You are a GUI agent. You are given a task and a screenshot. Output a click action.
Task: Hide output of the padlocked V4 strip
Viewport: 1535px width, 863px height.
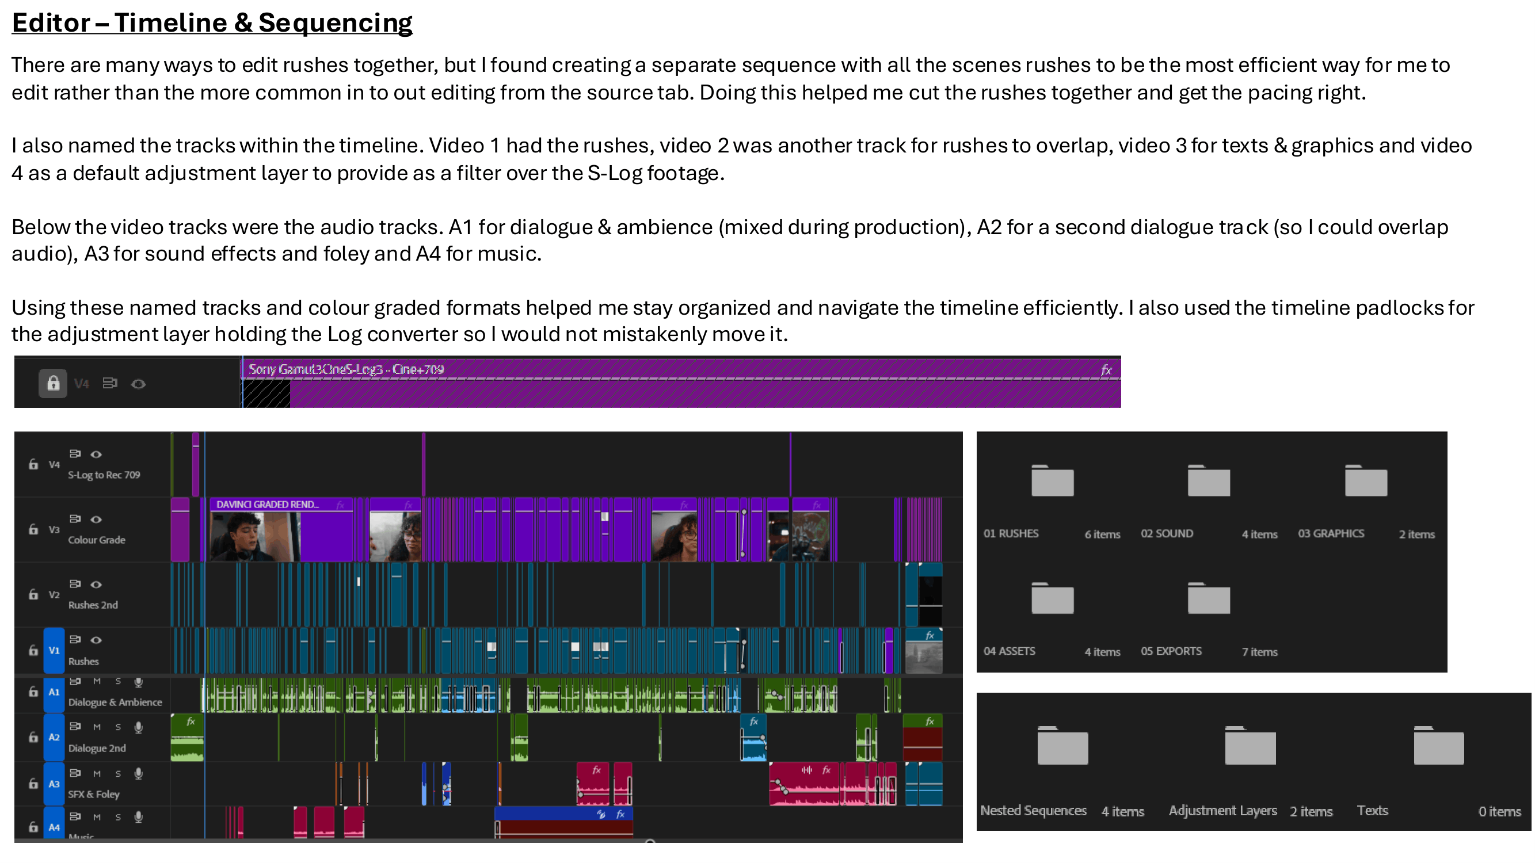point(138,384)
